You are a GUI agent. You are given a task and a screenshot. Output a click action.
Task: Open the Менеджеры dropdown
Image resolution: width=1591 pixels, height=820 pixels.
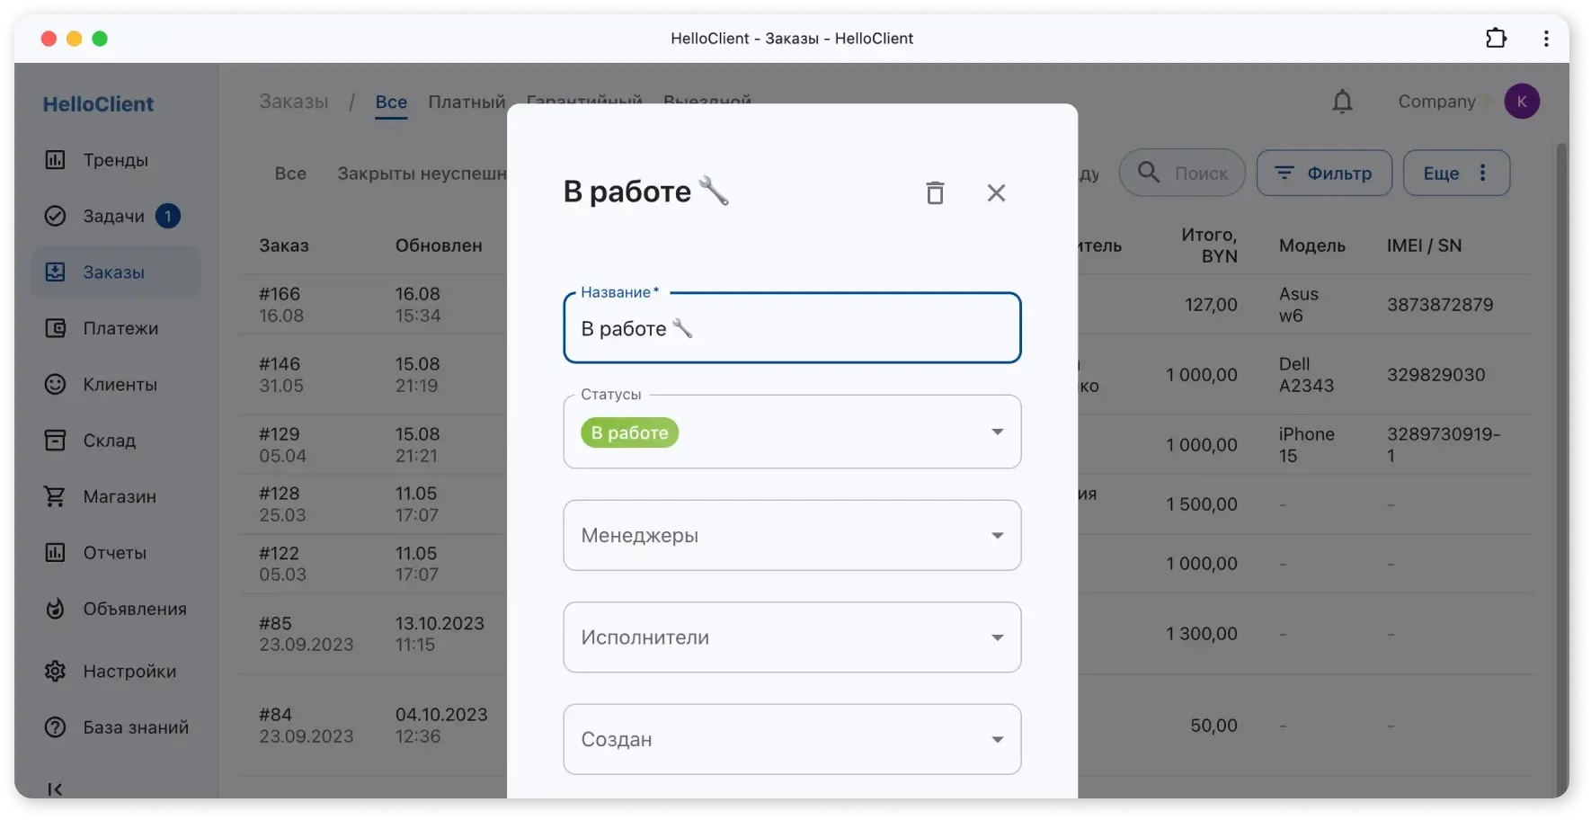point(997,535)
